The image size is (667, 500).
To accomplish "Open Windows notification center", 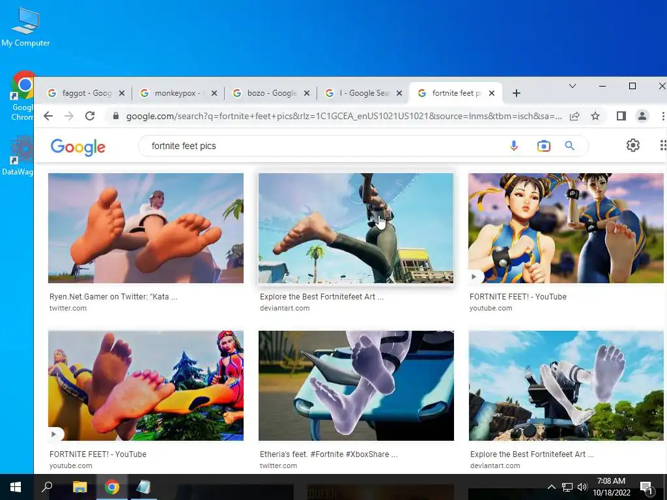I will (x=646, y=487).
